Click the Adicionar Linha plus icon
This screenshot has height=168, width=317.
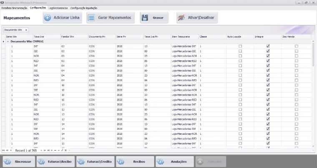[x=48, y=18]
